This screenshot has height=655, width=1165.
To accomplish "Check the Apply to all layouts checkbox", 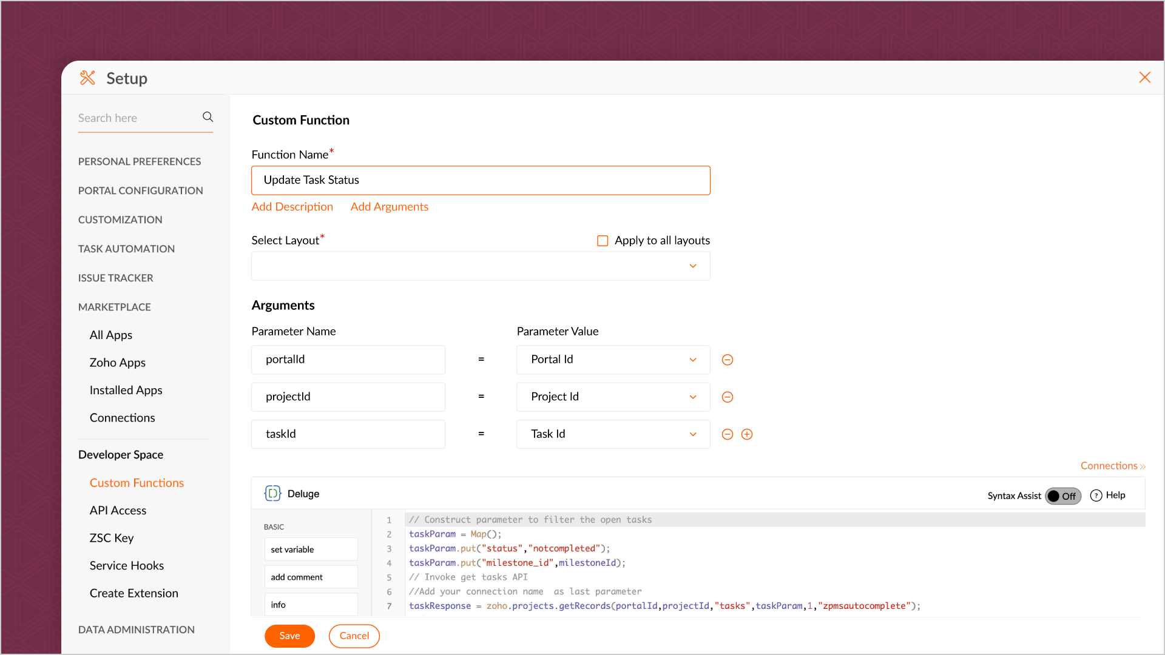I will (603, 241).
